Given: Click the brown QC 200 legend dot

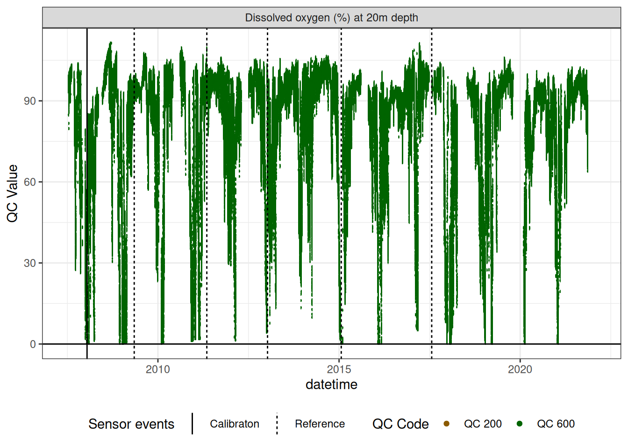Looking at the screenshot, I should coord(446,424).
